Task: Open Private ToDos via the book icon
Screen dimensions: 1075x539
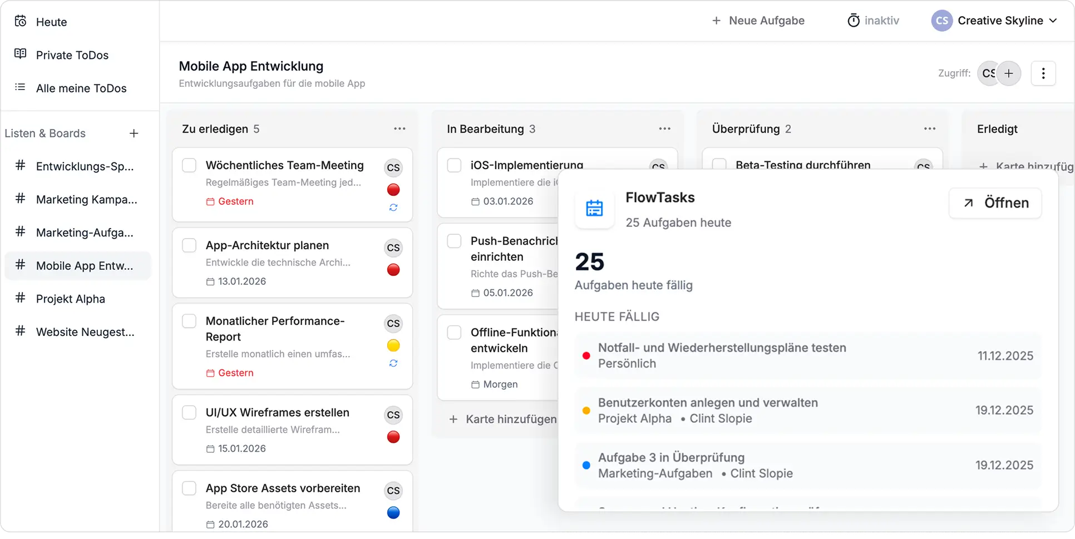Action: [x=19, y=55]
